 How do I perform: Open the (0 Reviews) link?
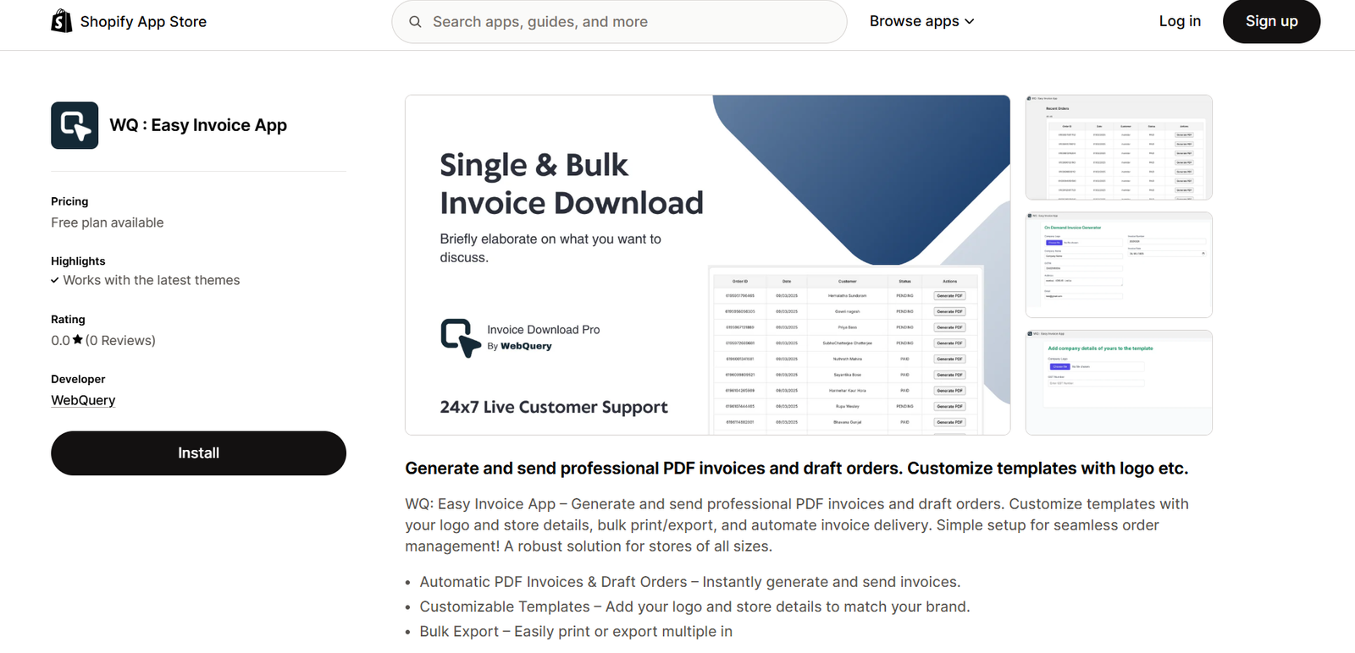pyautogui.click(x=120, y=340)
